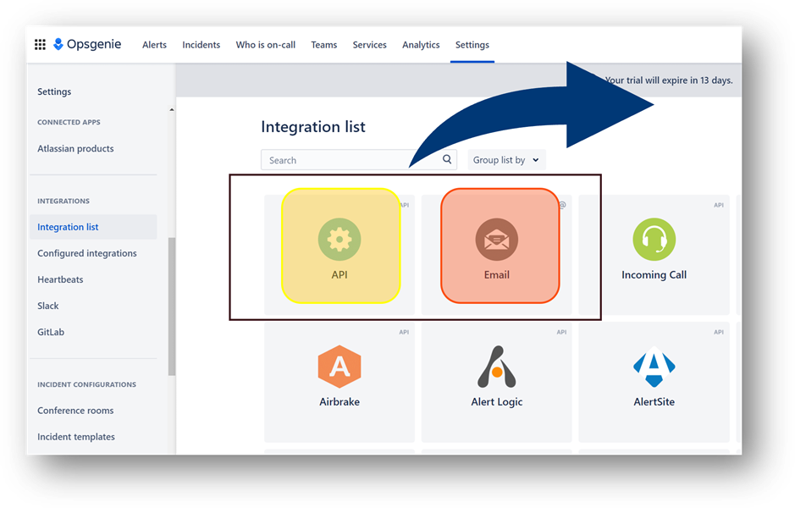Click the search magnifier icon

coord(447,159)
